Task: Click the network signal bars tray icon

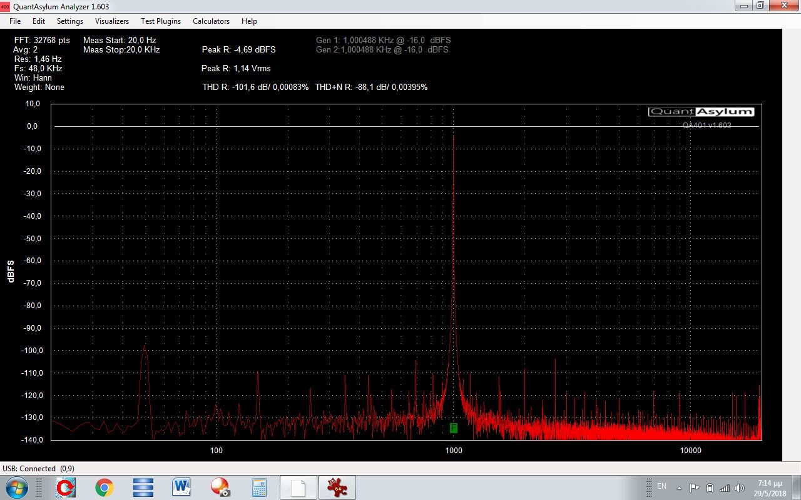Action: pos(725,487)
